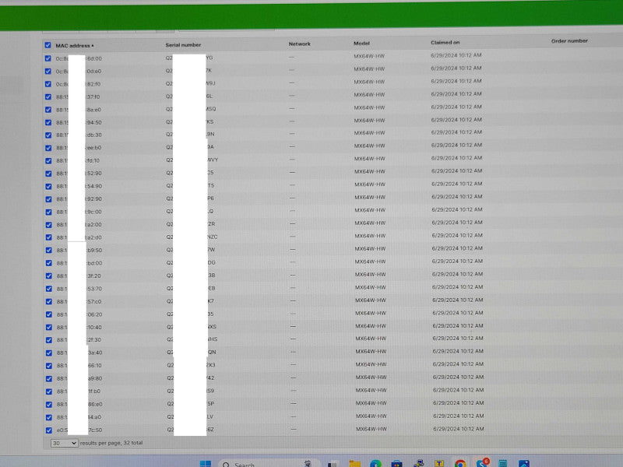
Task: Open Microsoft Edge from the taskbar
Action: [375, 464]
